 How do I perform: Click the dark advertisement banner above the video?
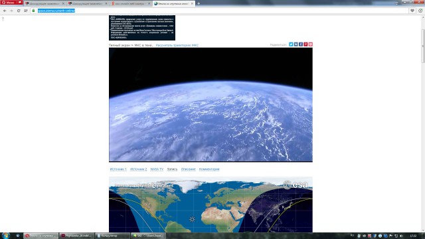(x=142, y=28)
